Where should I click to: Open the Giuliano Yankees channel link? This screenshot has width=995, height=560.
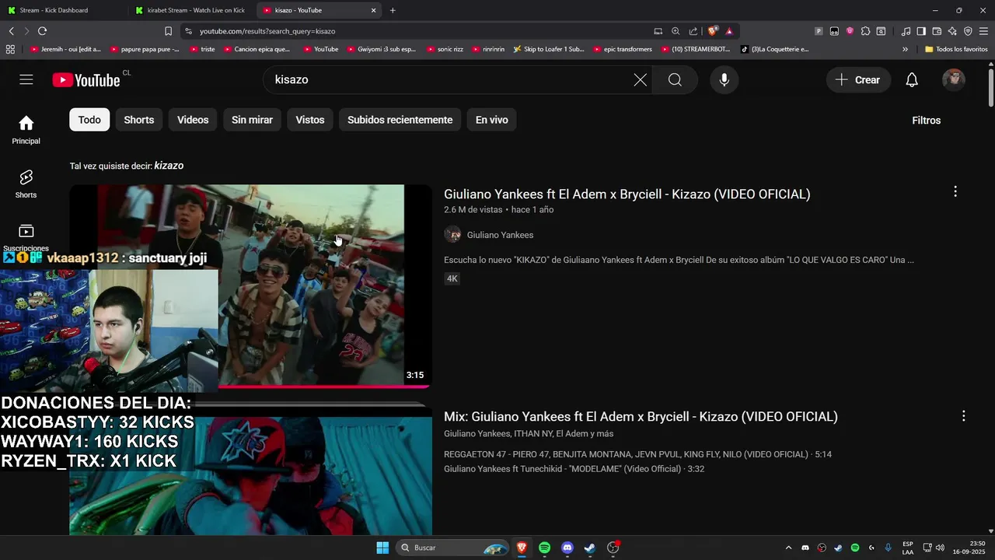[500, 235]
